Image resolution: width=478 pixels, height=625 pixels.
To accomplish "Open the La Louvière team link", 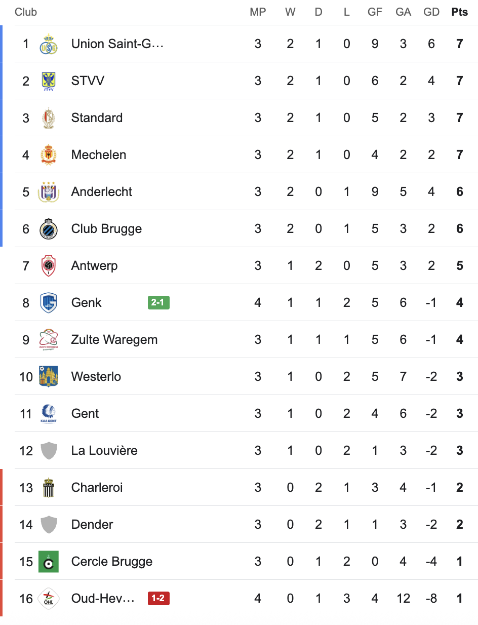I will (x=104, y=451).
